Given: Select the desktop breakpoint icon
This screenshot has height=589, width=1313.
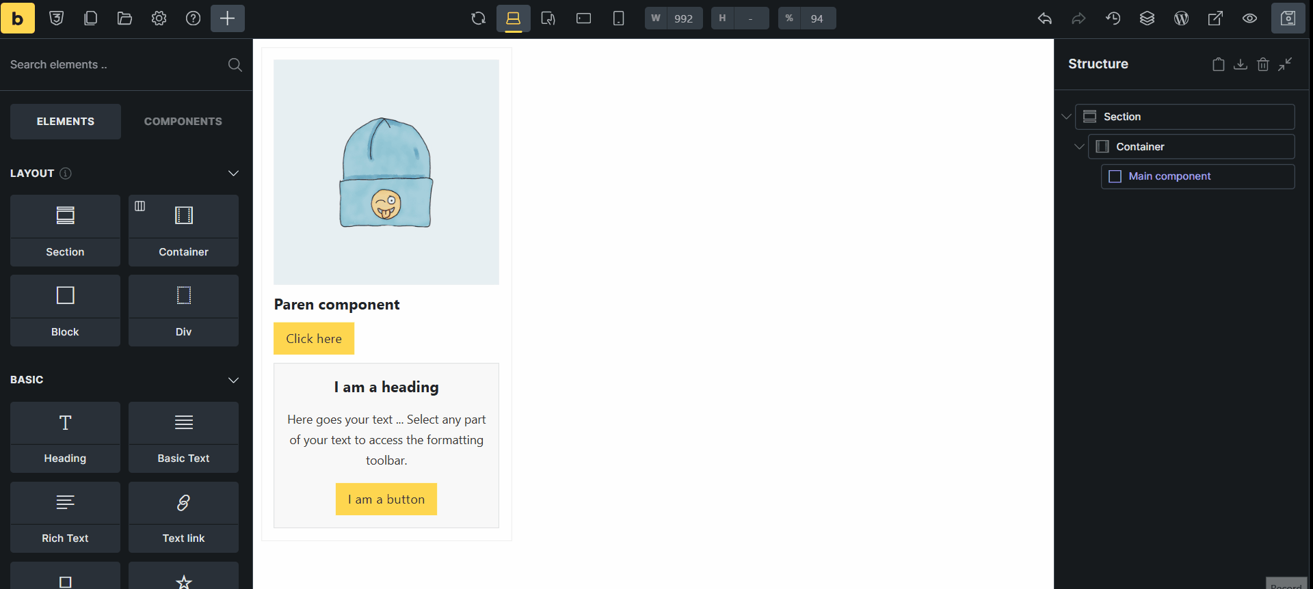Looking at the screenshot, I should 514,18.
